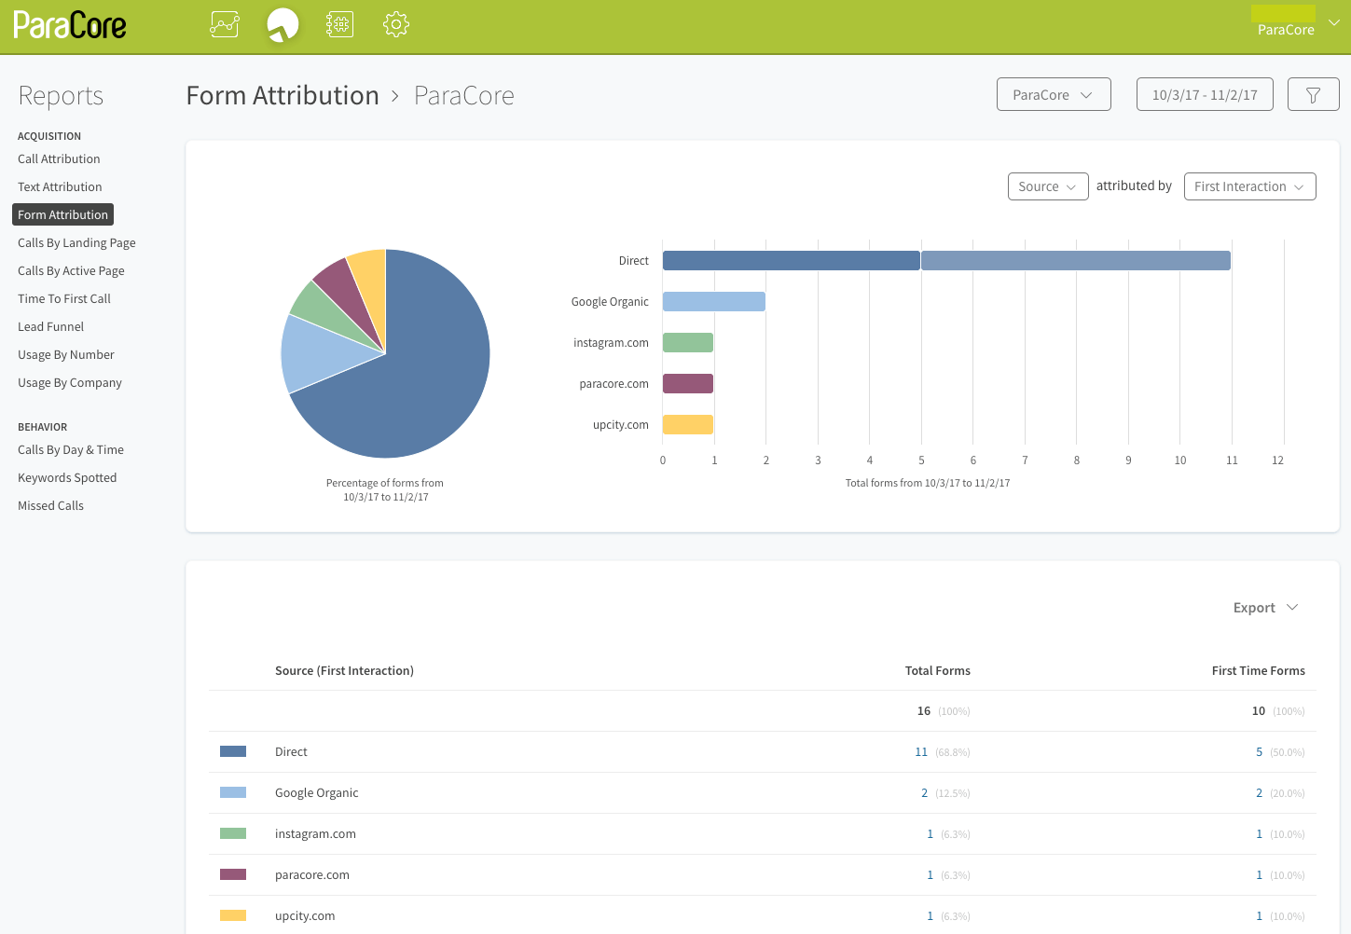
Task: Open Calls By Day & Time report
Action: tap(71, 449)
